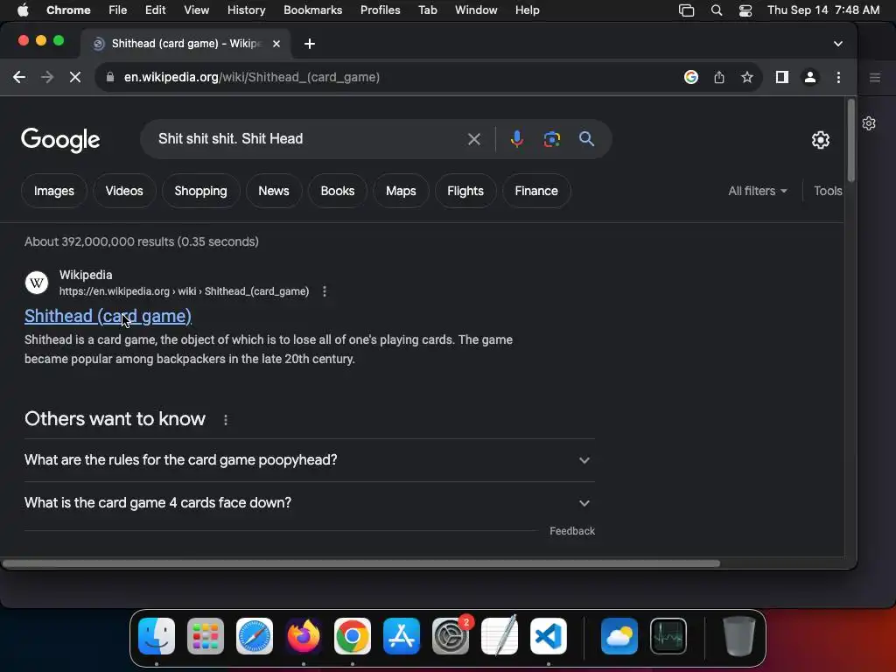The image size is (896, 672).
Task: Close the Shithead Wikipedia tab
Action: click(x=276, y=44)
